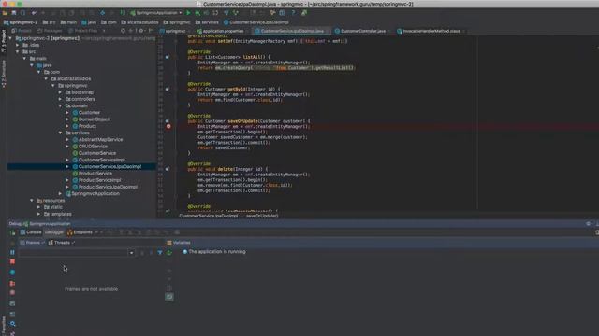
Task: Click the springmvc-2 breadcrumb in navigation bar
Action: pyautogui.click(x=21, y=22)
